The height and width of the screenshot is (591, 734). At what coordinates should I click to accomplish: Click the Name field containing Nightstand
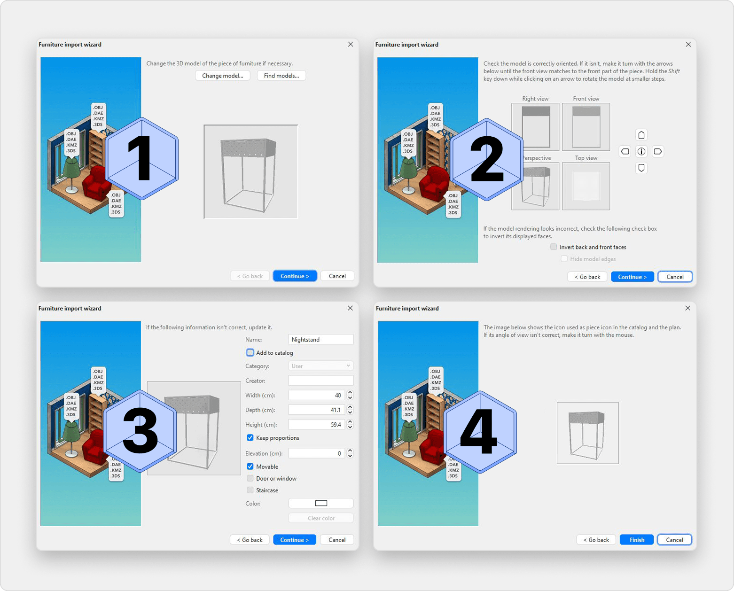click(x=320, y=340)
